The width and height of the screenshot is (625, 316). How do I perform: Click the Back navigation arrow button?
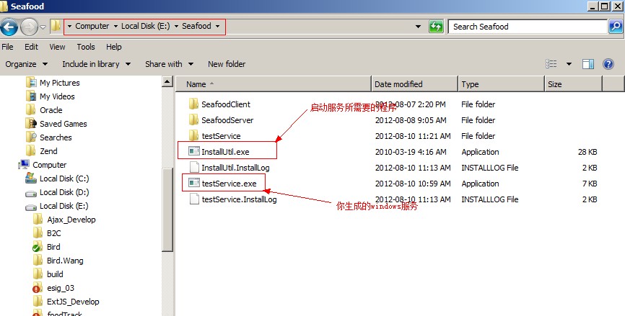[9, 27]
